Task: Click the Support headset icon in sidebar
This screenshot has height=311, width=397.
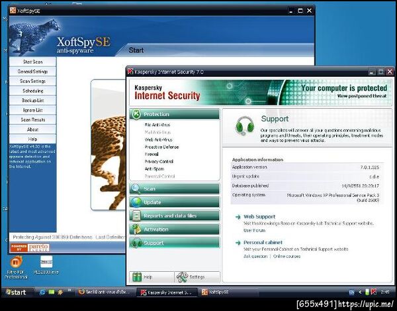Action: pyautogui.click(x=137, y=243)
